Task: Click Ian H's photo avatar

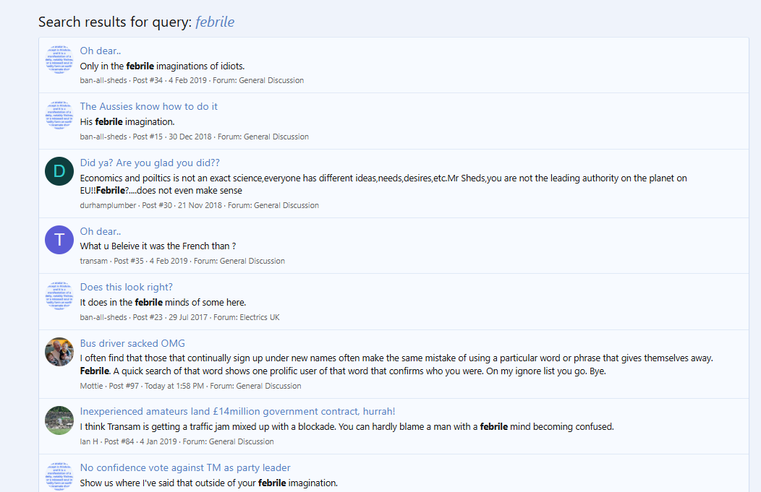Action: (x=59, y=420)
